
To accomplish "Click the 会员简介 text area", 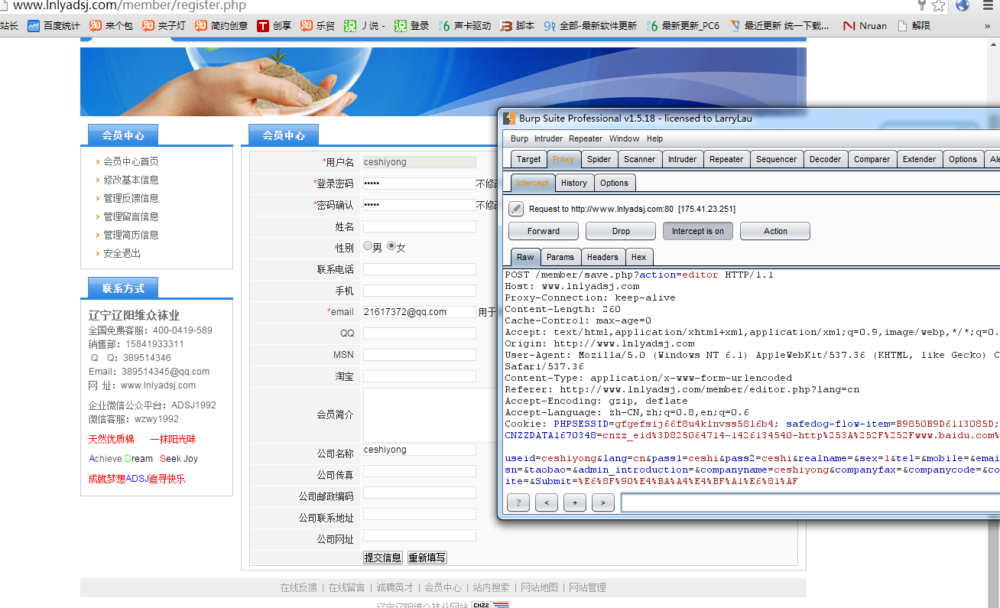I will coord(430,415).
